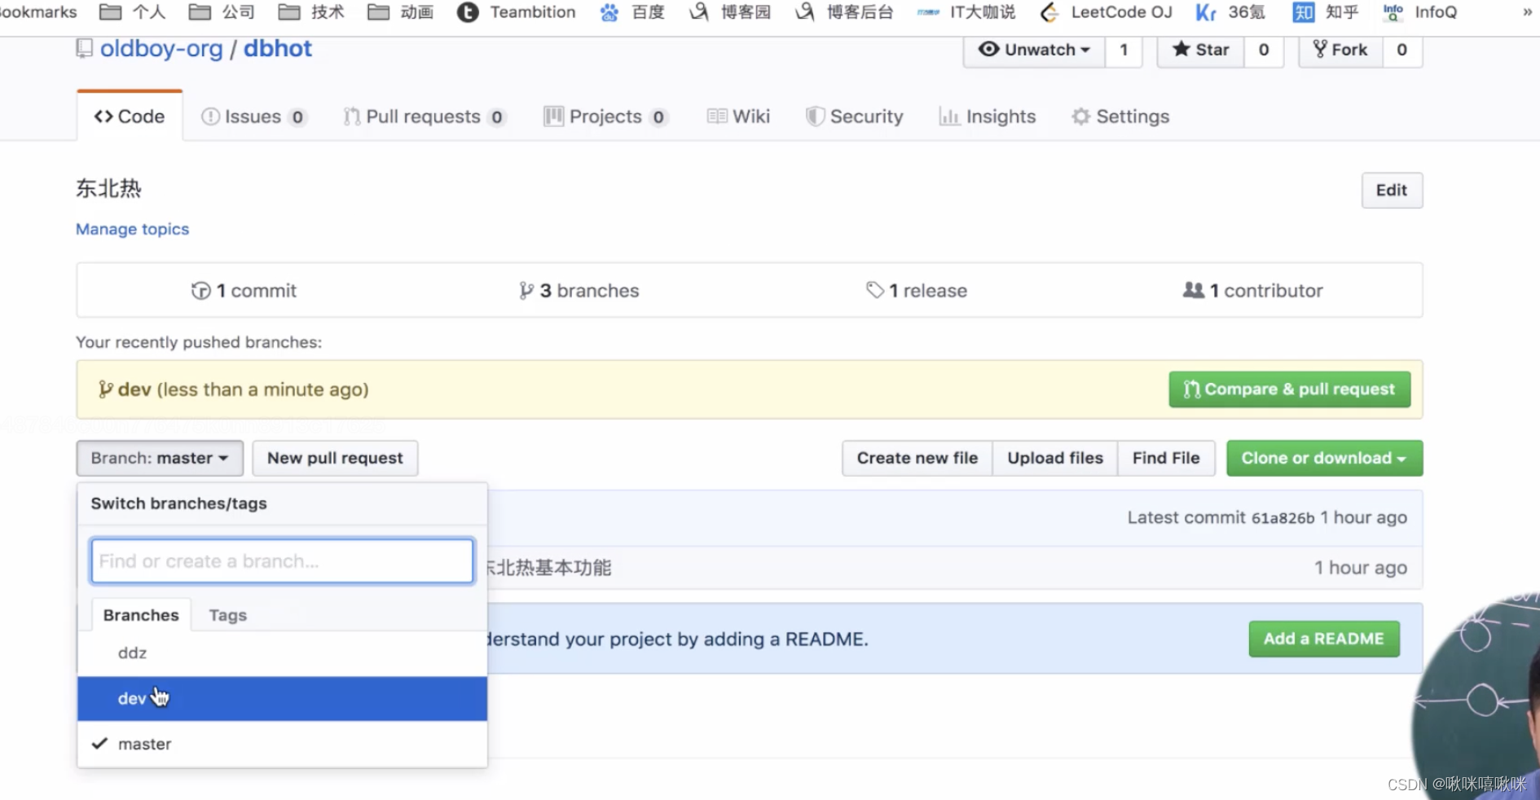This screenshot has height=800, width=1540.
Task: Click Add a README button
Action: click(1324, 639)
